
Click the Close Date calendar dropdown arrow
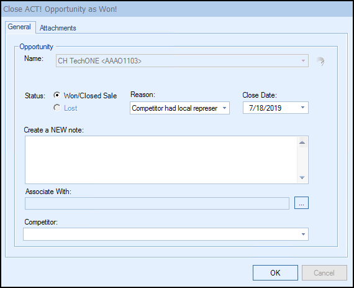302,108
